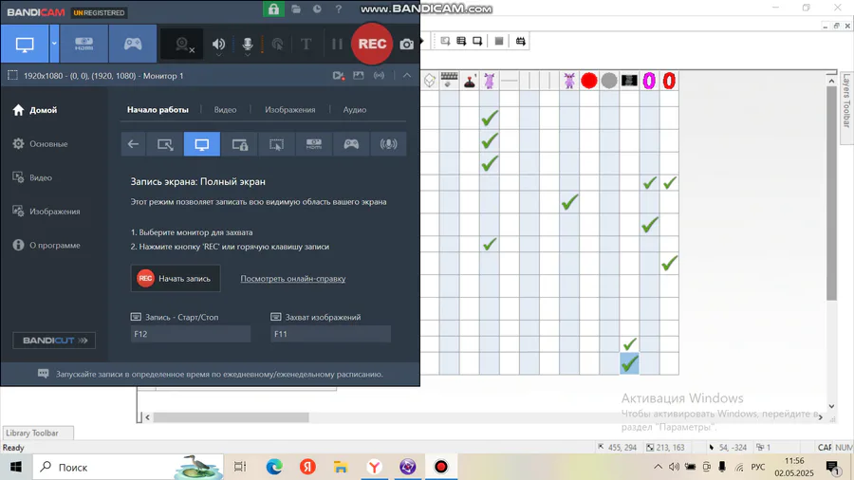Open Видео settings in sidebar
This screenshot has height=480, width=854.
coord(32,177)
